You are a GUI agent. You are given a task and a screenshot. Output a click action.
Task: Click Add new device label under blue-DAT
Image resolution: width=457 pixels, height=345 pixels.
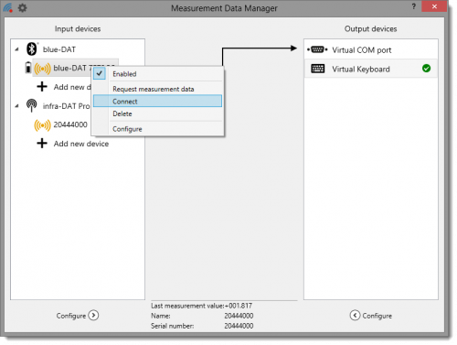[x=72, y=87]
